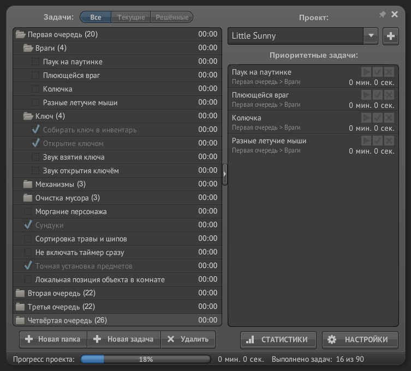Check the Звук взятия ключа checkbox

35,157
